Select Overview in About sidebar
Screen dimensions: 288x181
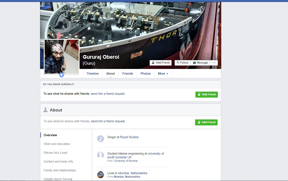(x=50, y=135)
